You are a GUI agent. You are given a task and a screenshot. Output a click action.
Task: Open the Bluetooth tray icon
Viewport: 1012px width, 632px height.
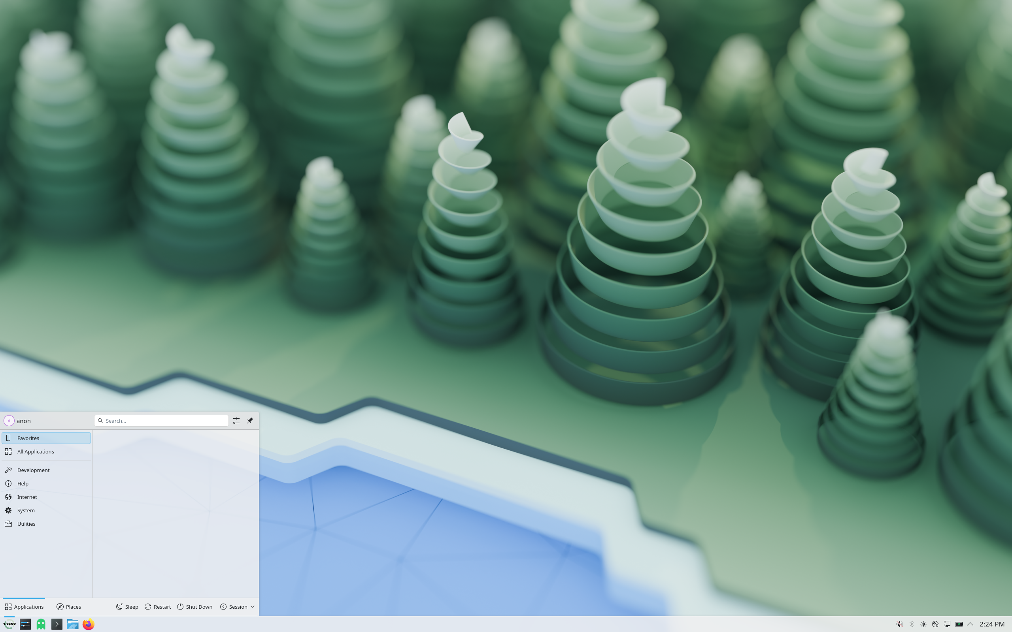912,624
